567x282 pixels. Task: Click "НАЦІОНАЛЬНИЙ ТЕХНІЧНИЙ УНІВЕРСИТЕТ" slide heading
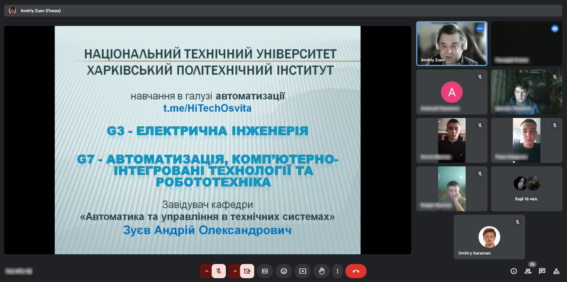coord(210,54)
